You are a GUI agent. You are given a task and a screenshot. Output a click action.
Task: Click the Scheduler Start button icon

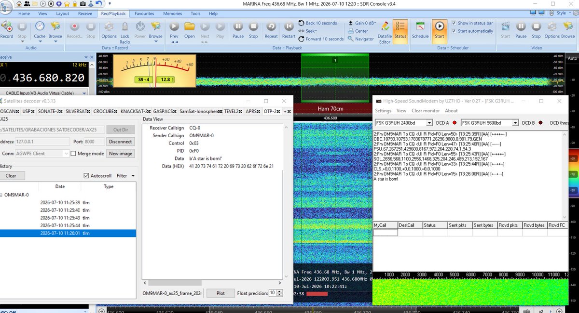439,26
